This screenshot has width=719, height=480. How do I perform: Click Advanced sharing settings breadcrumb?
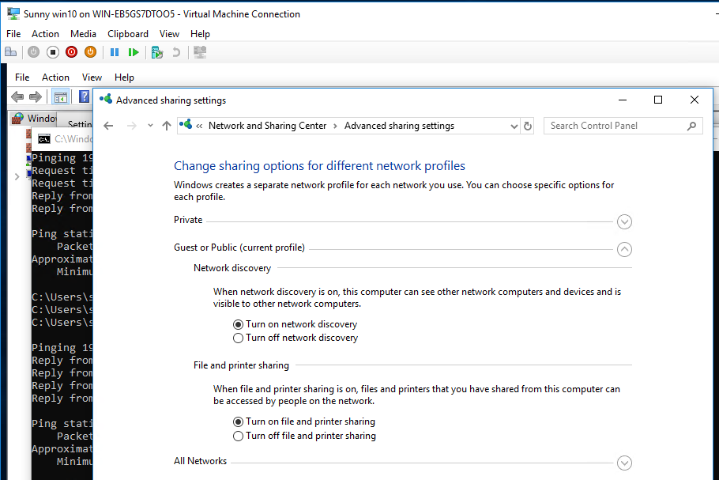coord(399,126)
